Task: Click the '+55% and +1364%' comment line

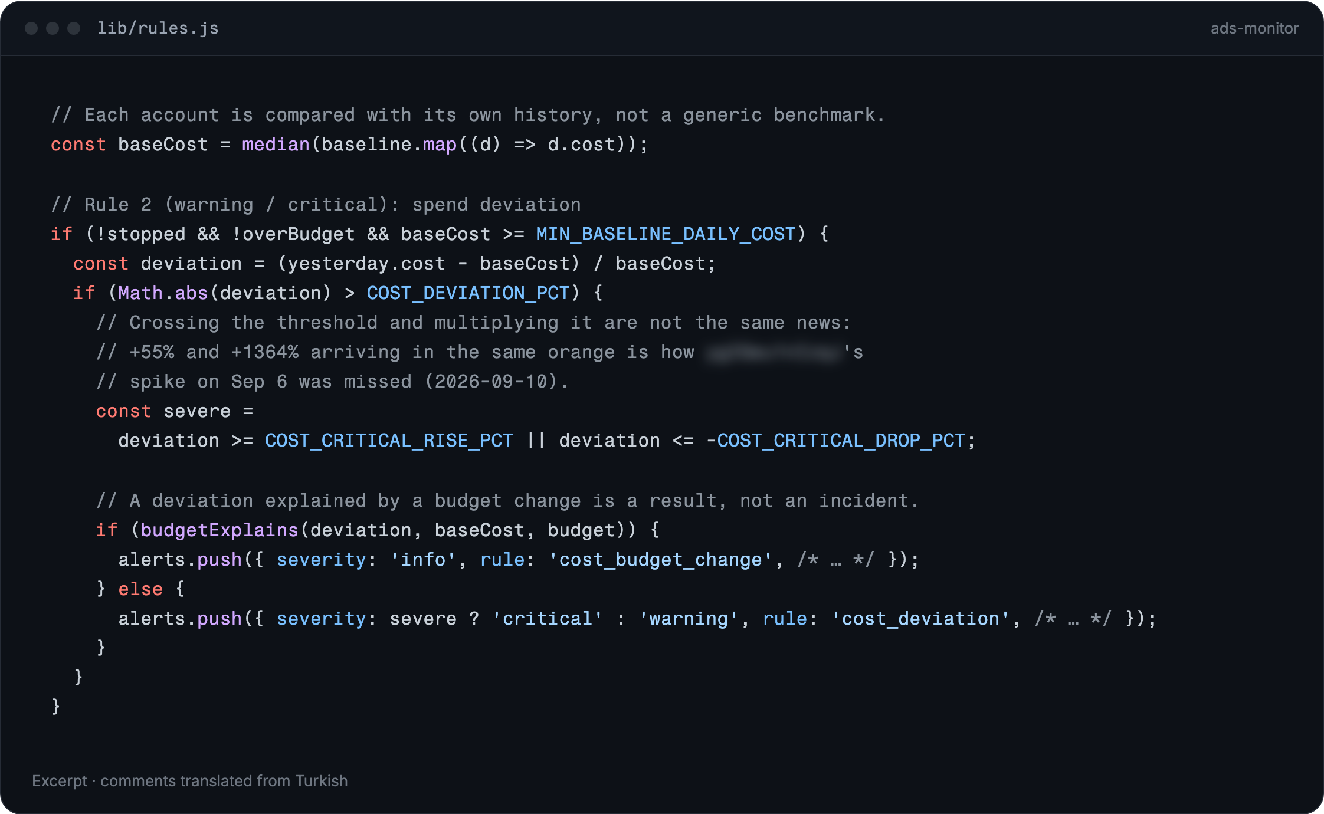Action: pyautogui.click(x=480, y=352)
